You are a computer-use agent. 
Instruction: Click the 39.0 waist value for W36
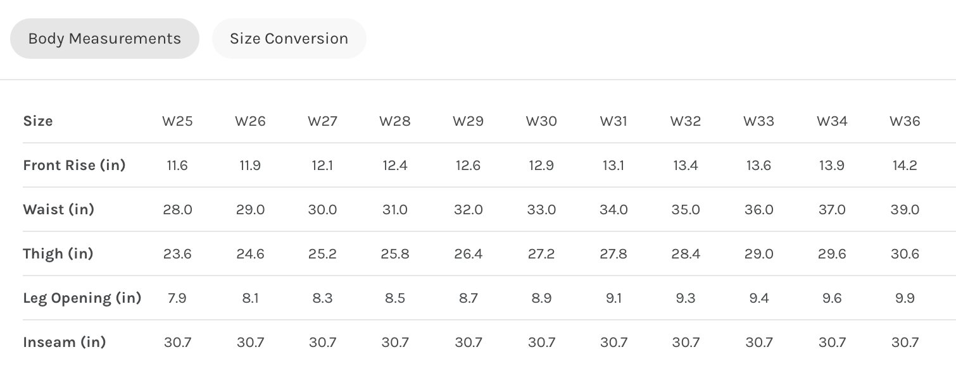[x=905, y=209]
